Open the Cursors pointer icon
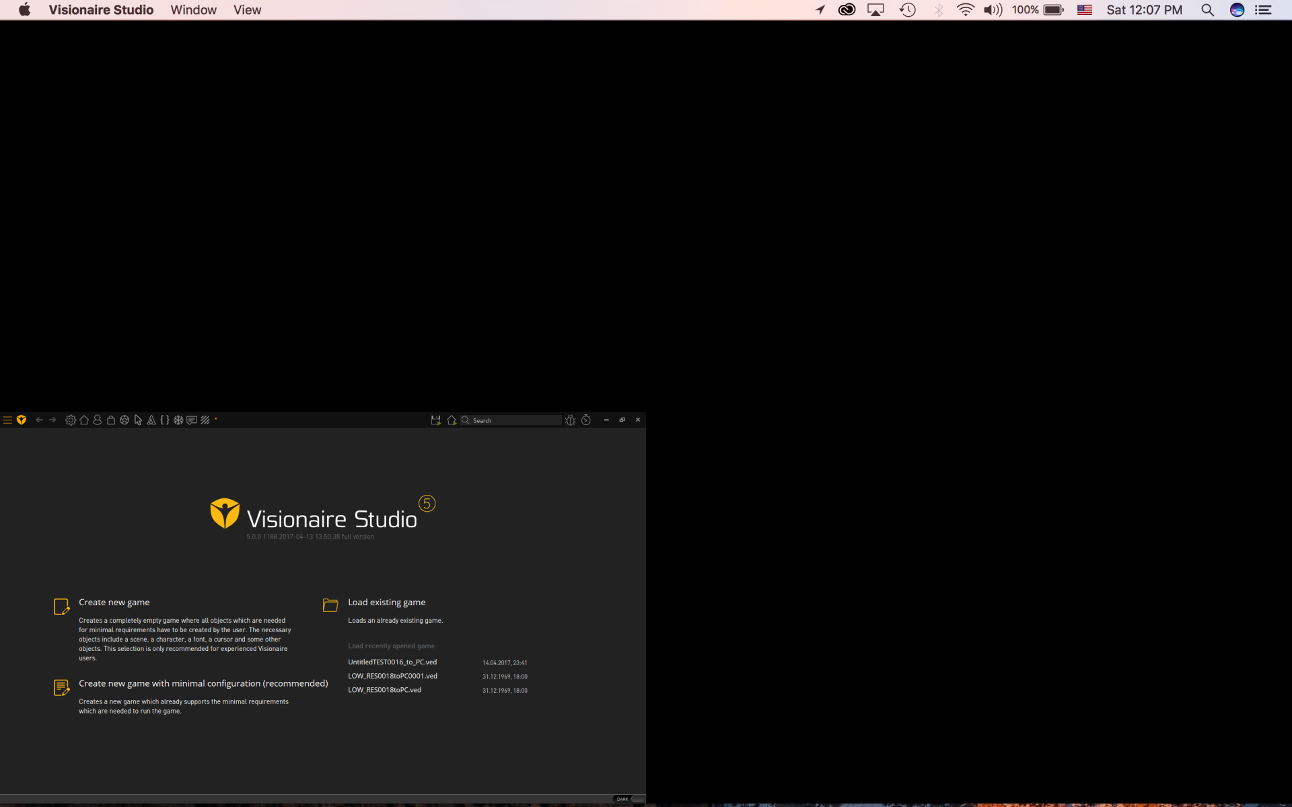1292x807 pixels. click(138, 420)
